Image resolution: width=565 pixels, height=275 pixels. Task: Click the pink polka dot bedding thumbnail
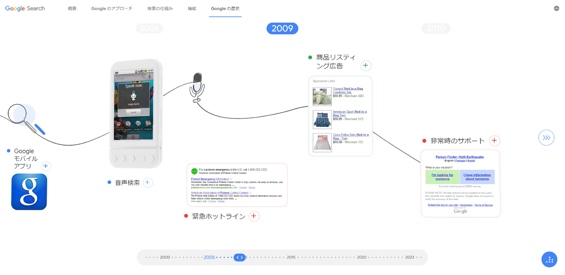pyautogui.click(x=322, y=142)
